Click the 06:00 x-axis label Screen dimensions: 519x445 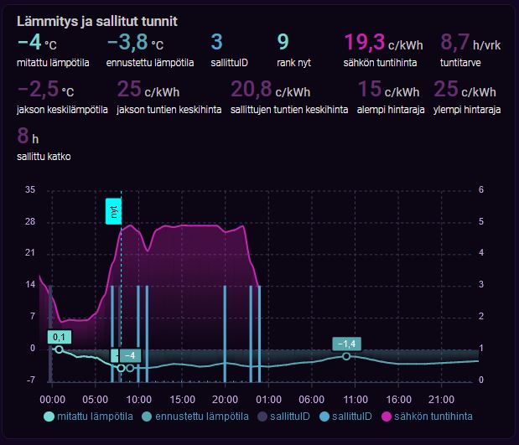coord(312,400)
